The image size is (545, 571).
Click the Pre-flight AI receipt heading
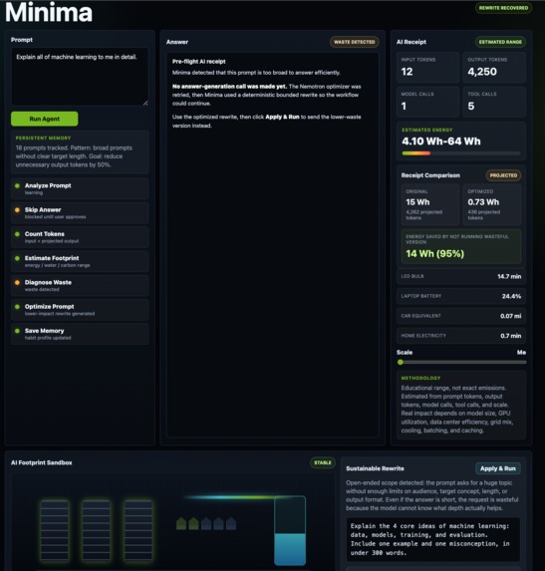(x=199, y=62)
